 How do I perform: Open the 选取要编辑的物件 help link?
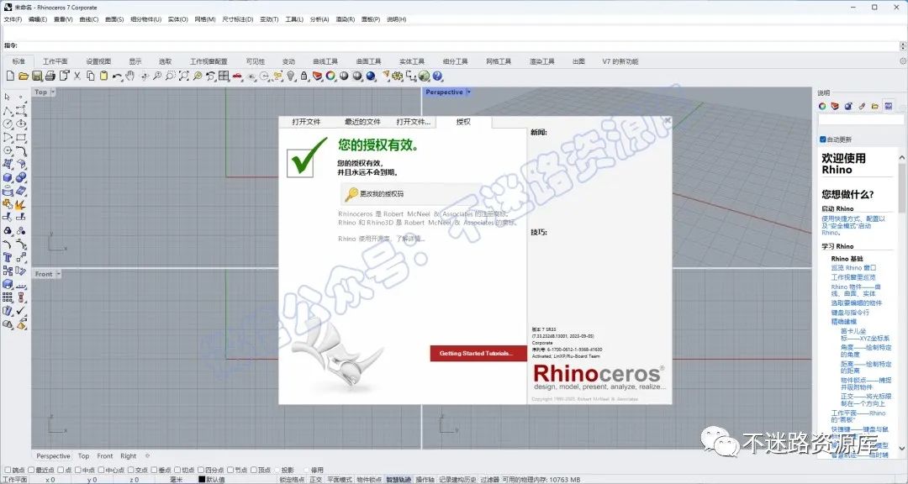coord(857,302)
